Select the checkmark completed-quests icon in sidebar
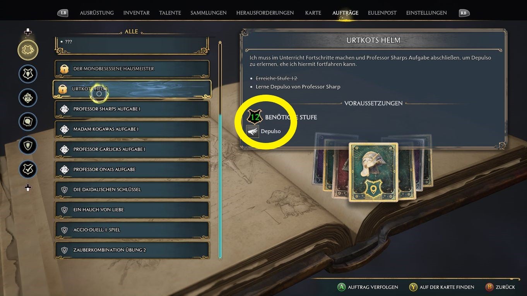The image size is (527, 296). [x=28, y=169]
